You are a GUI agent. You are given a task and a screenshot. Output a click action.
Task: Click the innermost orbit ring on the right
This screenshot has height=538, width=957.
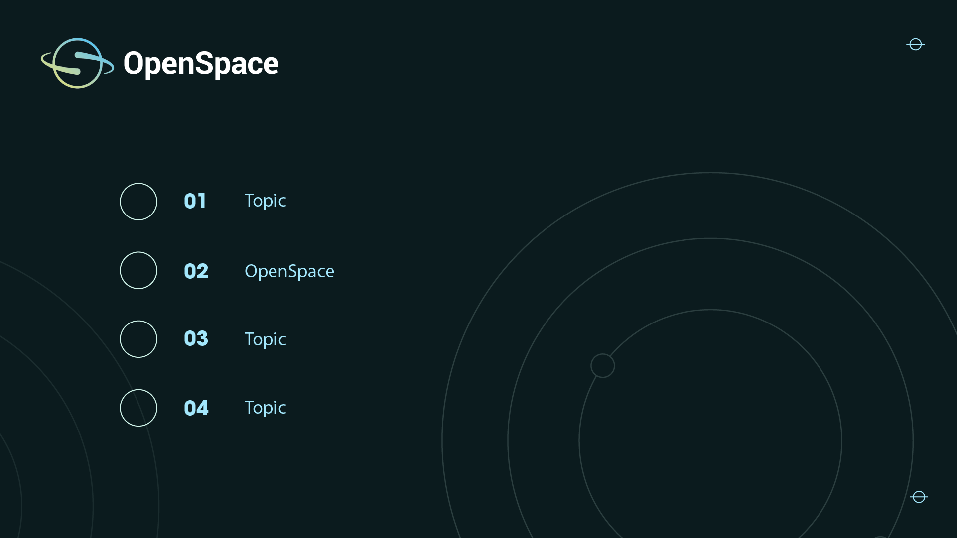(x=710, y=310)
